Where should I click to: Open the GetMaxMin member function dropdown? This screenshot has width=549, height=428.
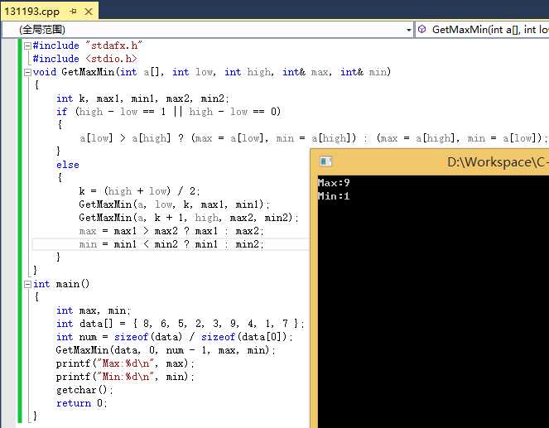(x=482, y=30)
